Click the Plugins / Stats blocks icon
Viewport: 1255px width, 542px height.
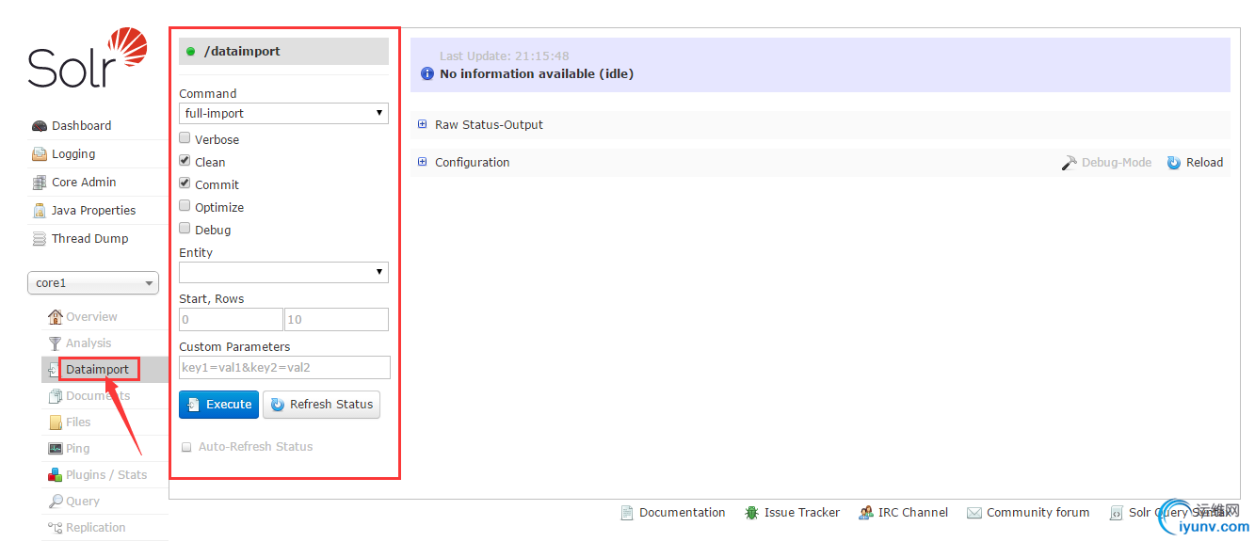tap(56, 475)
